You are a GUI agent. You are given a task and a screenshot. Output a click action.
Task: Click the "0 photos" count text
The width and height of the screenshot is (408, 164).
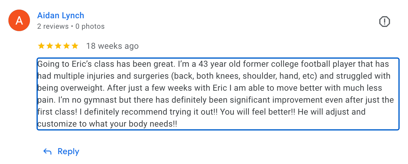(90, 26)
